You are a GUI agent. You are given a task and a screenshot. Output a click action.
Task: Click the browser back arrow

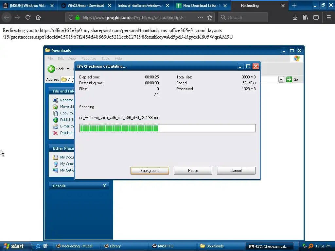point(7,17)
